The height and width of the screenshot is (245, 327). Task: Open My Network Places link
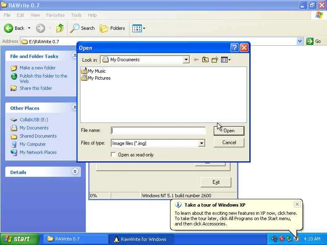point(38,152)
